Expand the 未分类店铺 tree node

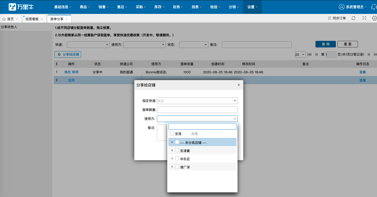click(x=172, y=142)
